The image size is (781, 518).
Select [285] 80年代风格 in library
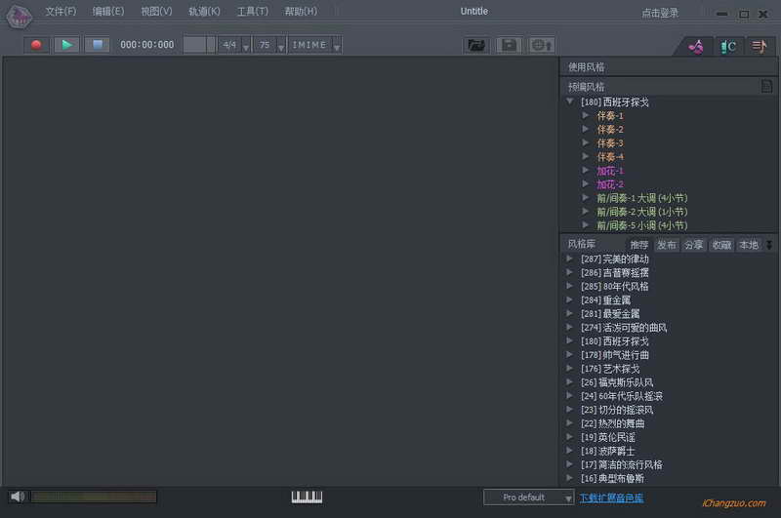point(615,287)
